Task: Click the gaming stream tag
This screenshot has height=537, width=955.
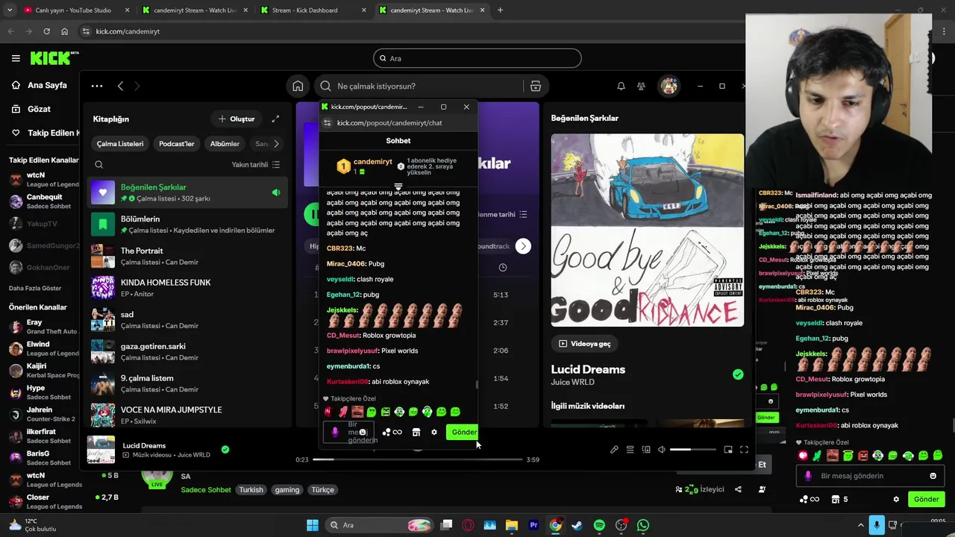Action: [x=286, y=490]
